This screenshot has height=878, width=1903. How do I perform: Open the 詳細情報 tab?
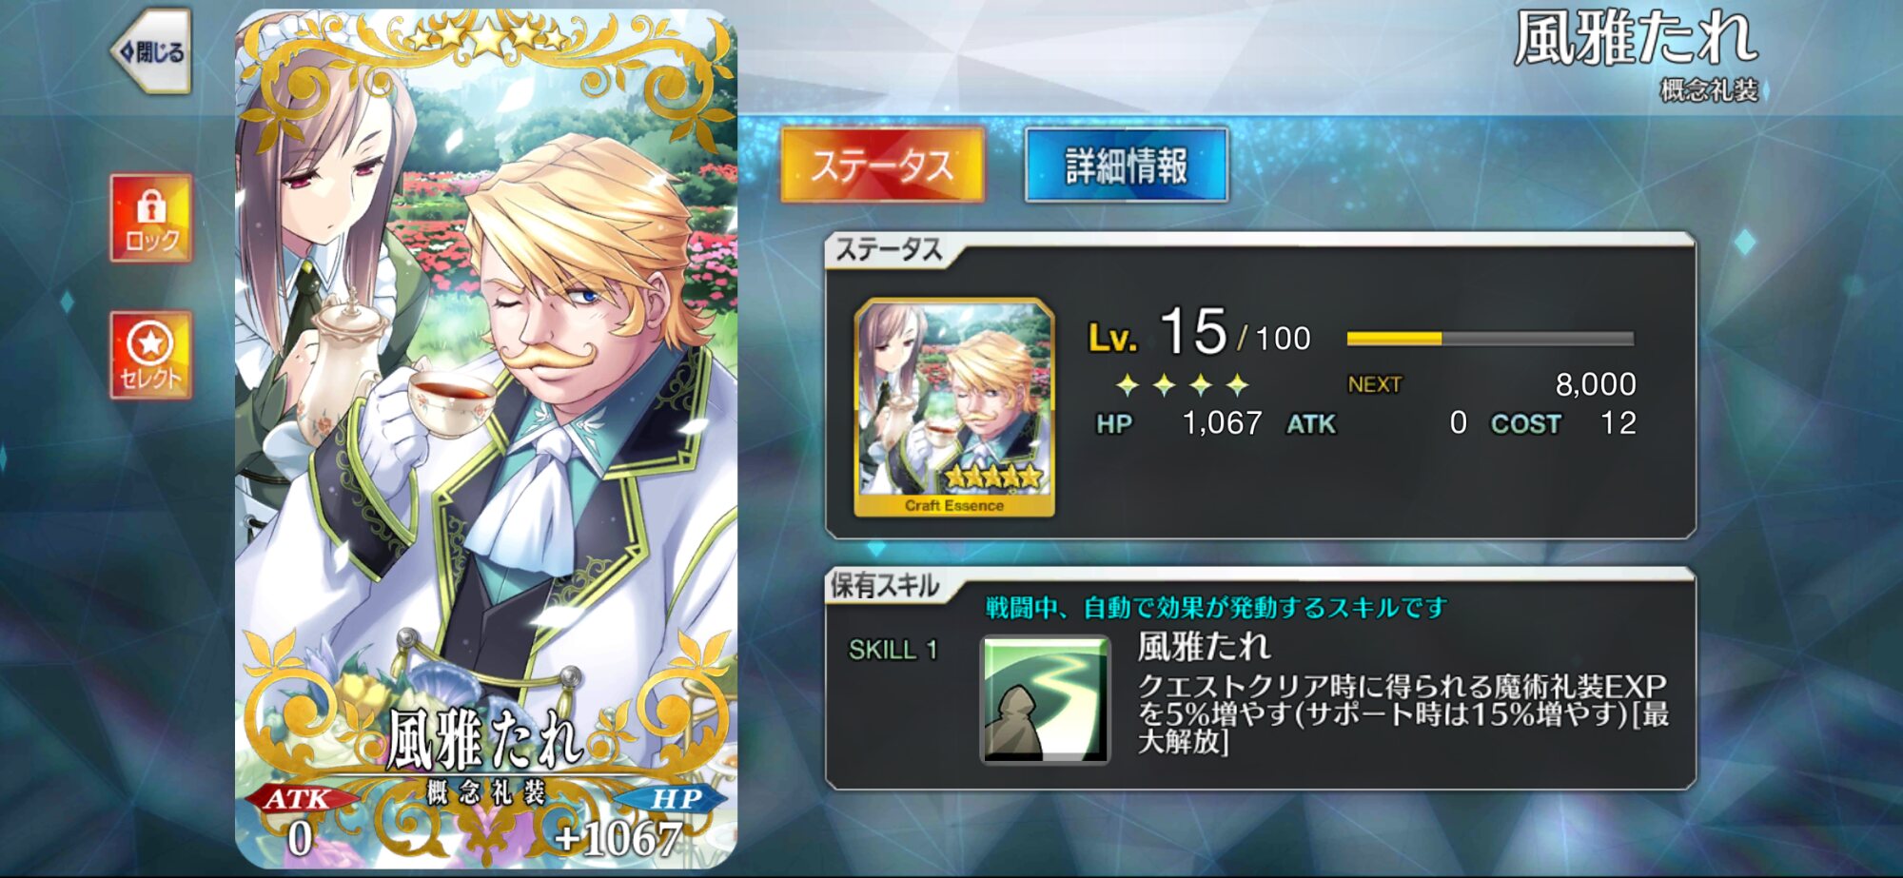pyautogui.click(x=1127, y=165)
